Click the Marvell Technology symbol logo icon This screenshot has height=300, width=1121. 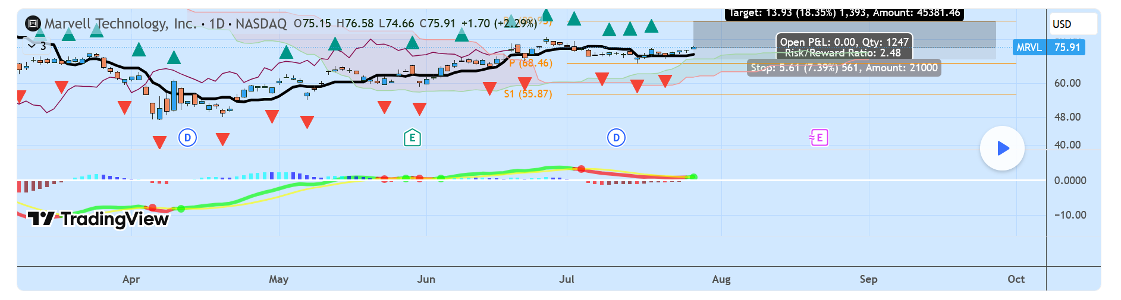tap(33, 24)
